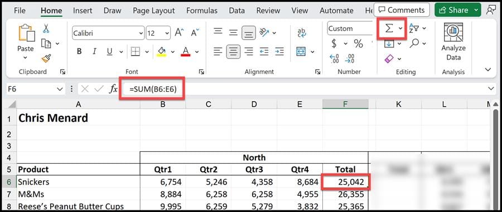Click Merge and Center icon
Viewport: 502px width, 212px height.
point(301,51)
